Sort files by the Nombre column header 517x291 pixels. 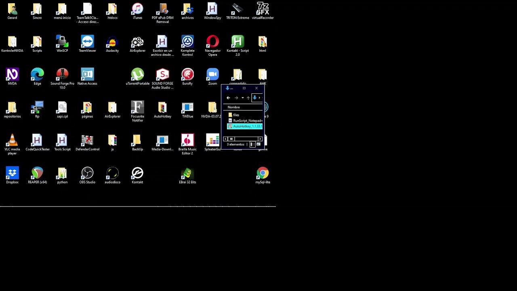click(234, 107)
